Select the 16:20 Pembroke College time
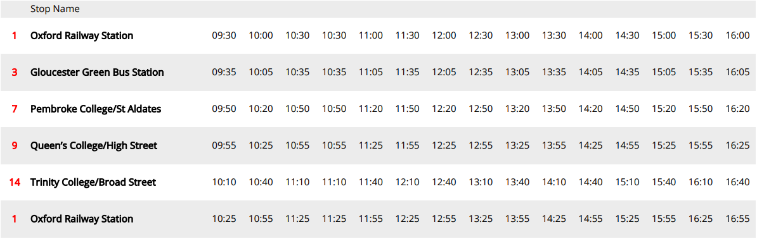Viewport: 757px width, 239px height. pyautogui.click(x=738, y=109)
